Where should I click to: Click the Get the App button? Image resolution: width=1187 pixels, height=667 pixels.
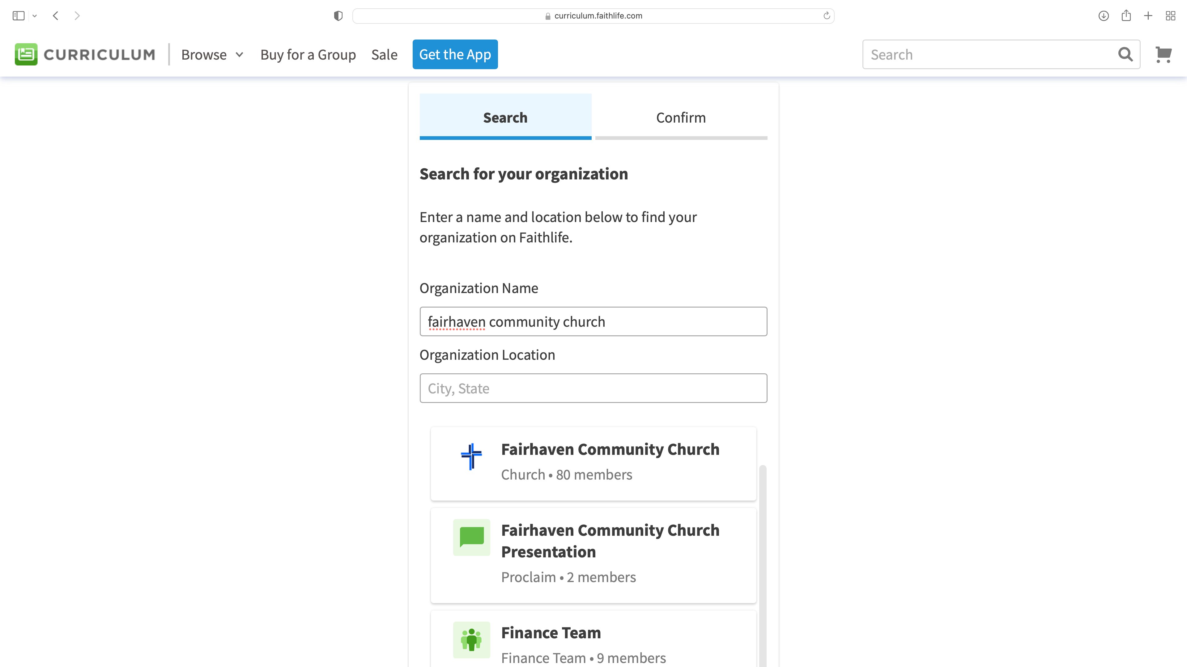455,54
